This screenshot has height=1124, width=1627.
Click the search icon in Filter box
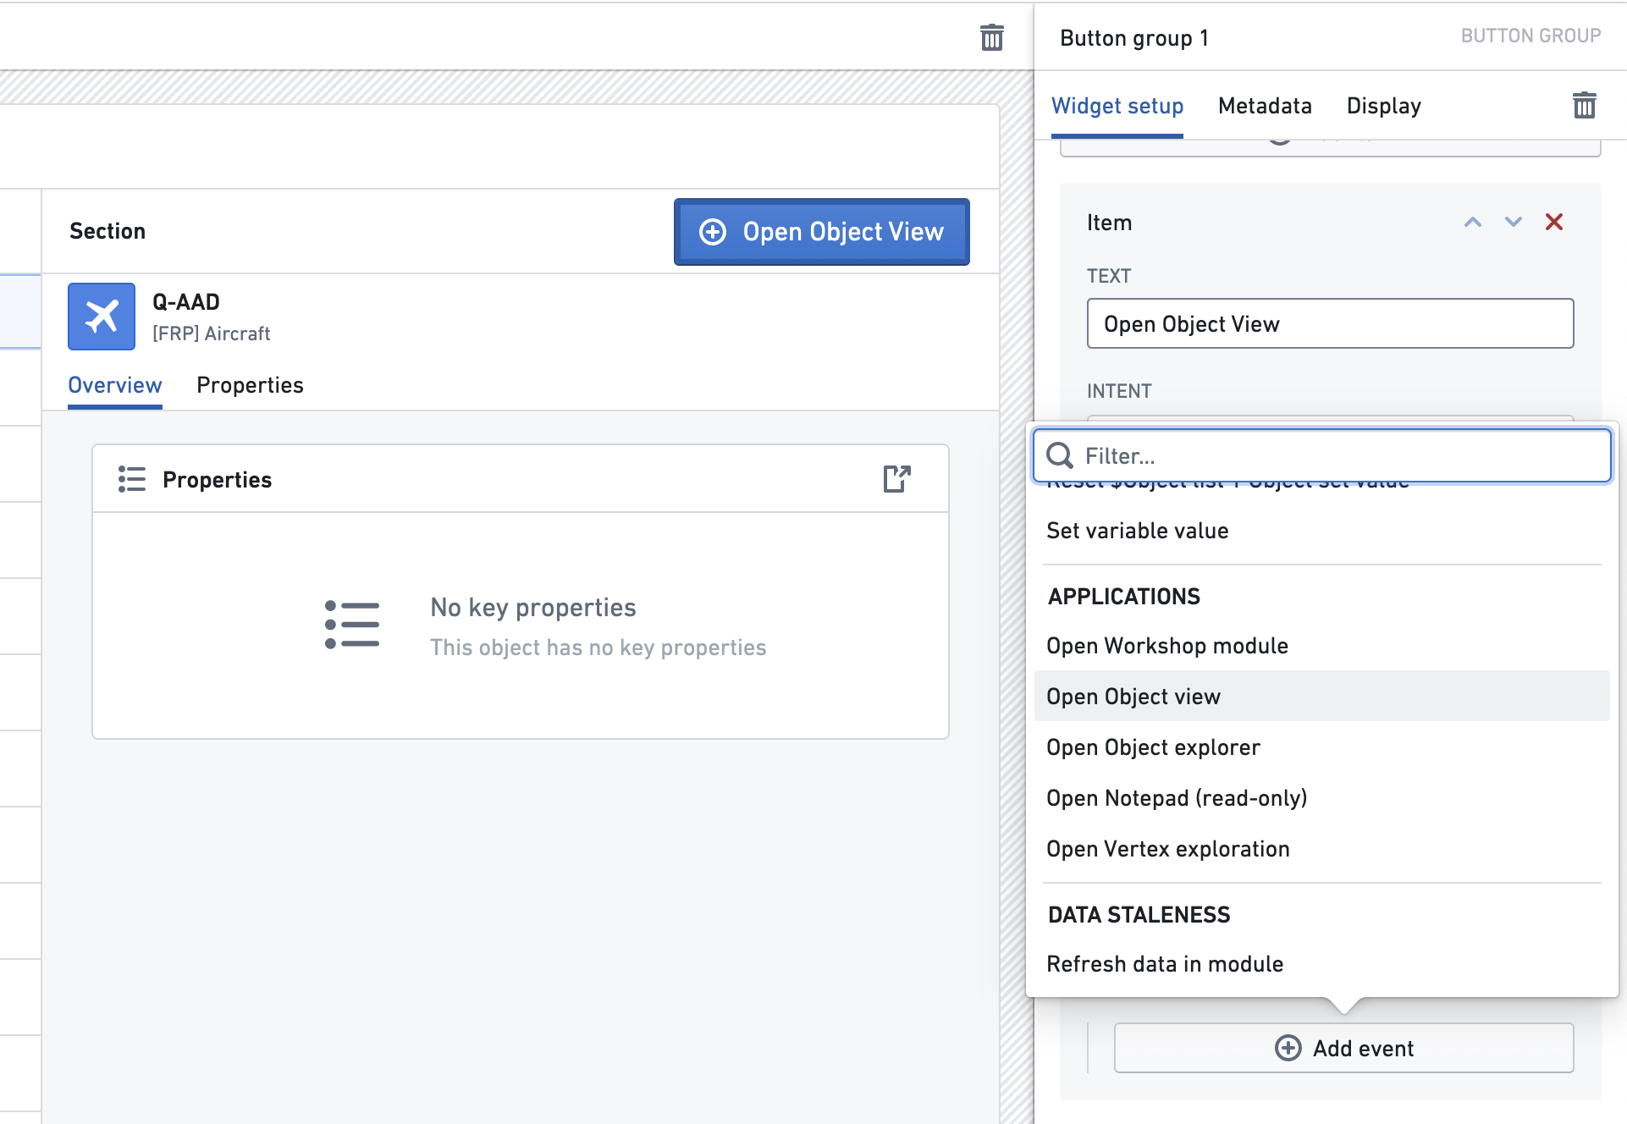pyautogui.click(x=1060, y=455)
